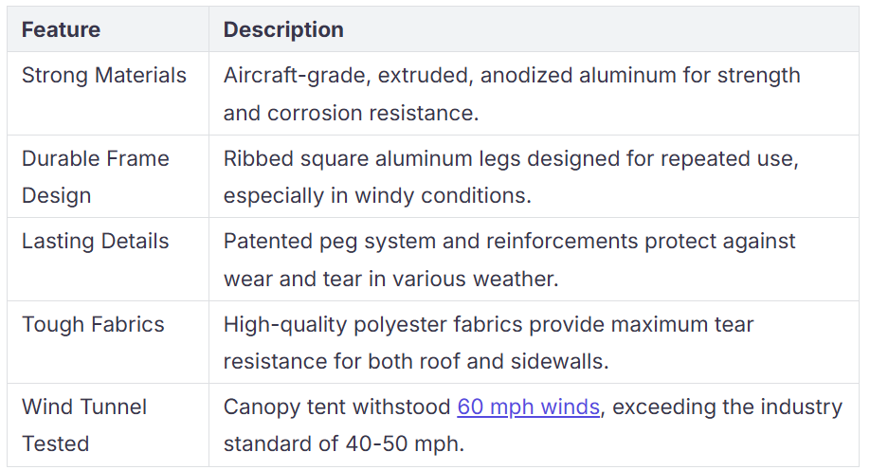870x470 pixels.
Task: Click the Lasting Details feature cell
Action: pos(95,242)
